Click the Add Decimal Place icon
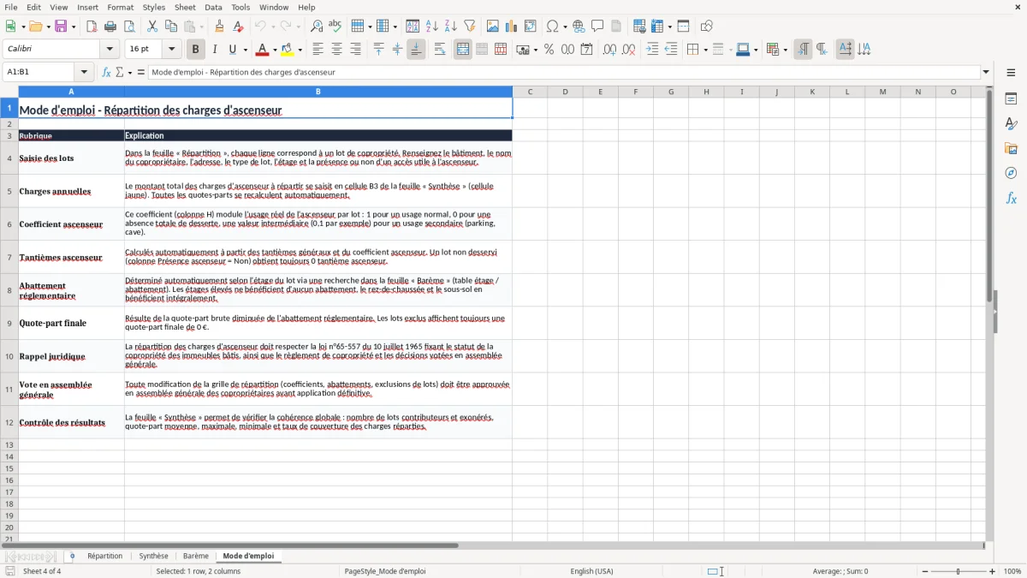The width and height of the screenshot is (1027, 578). [x=609, y=50]
